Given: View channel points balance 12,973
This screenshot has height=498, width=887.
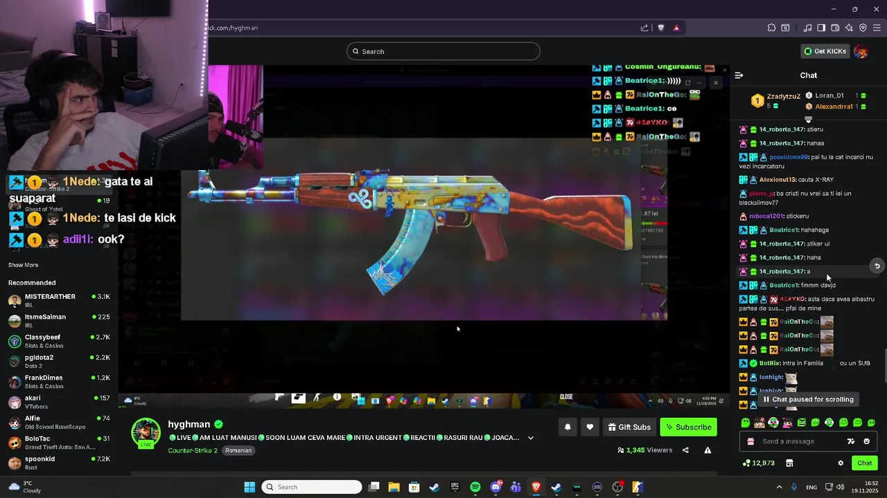Looking at the screenshot, I should coord(758,463).
